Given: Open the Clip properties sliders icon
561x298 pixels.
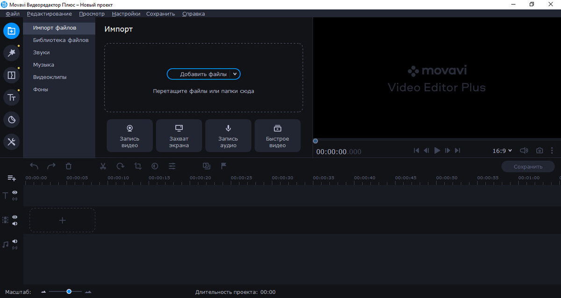Looking at the screenshot, I should 172,166.
